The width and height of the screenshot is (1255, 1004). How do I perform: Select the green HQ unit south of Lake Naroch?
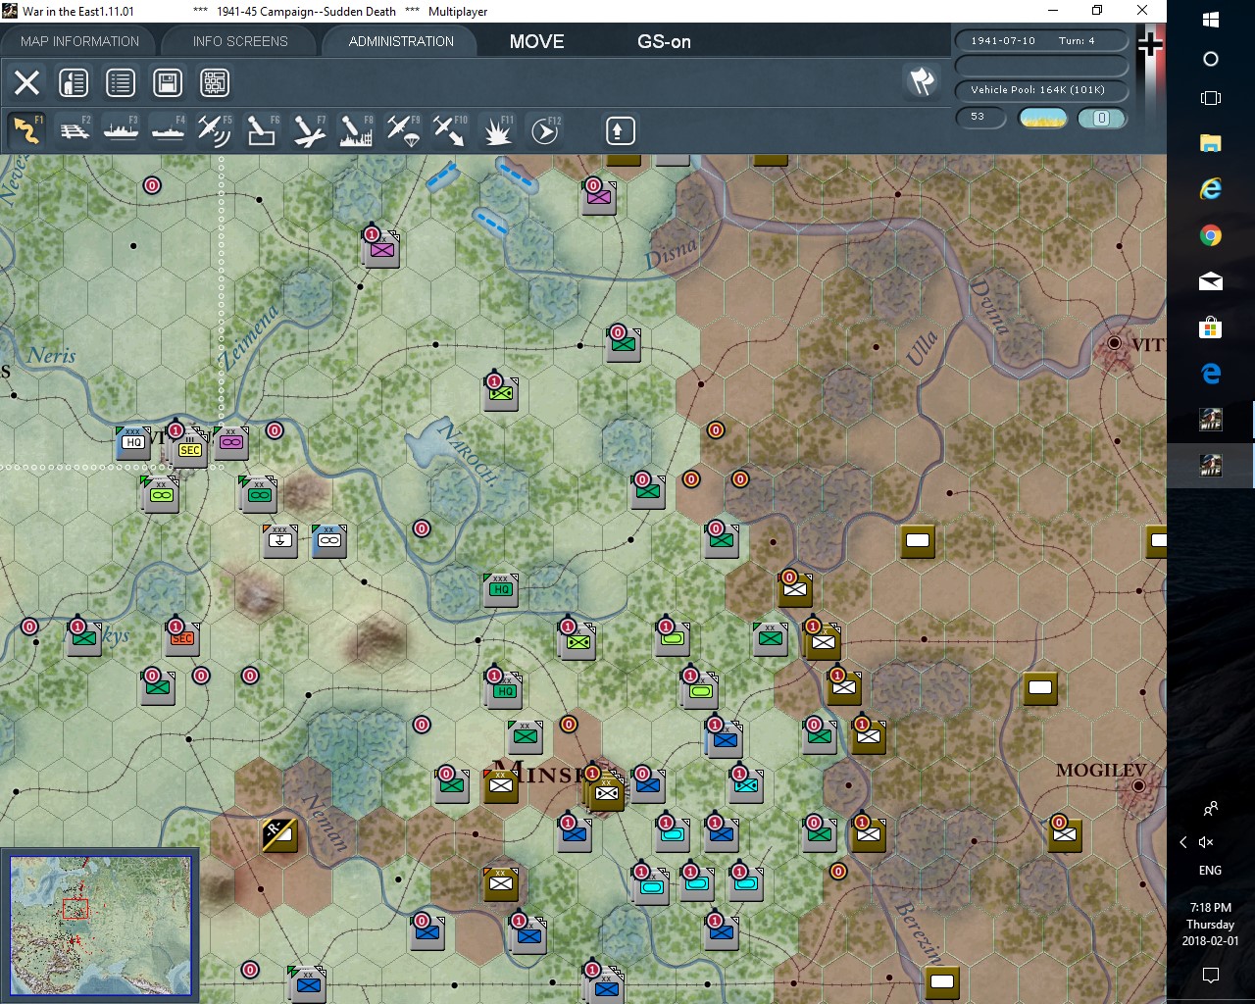tap(501, 589)
